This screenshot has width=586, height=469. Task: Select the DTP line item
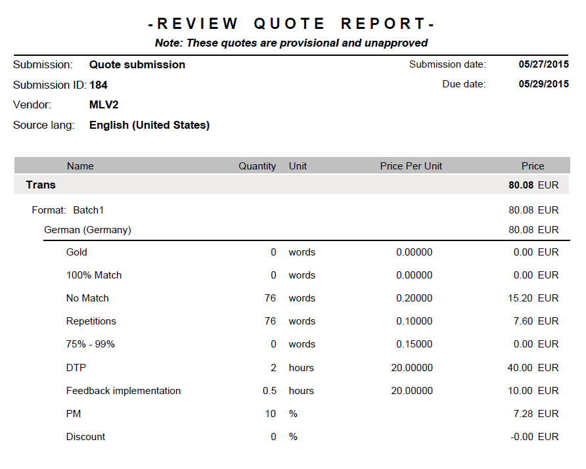(x=76, y=368)
